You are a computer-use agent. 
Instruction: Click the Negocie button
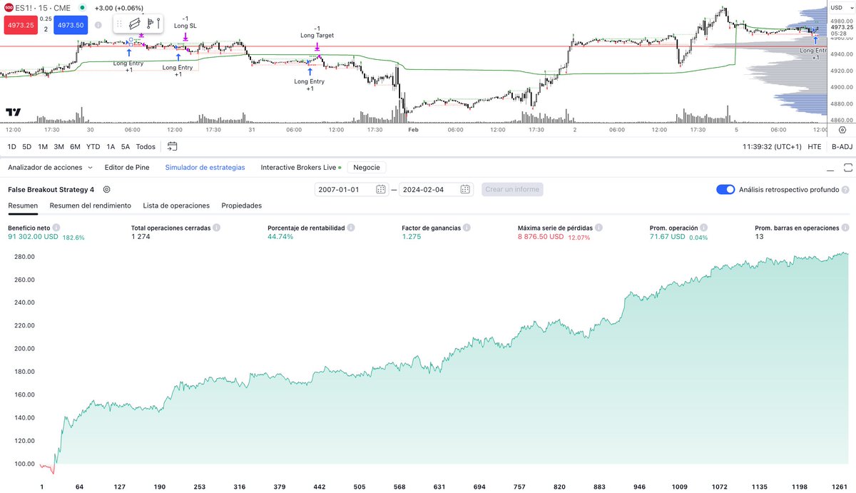367,167
